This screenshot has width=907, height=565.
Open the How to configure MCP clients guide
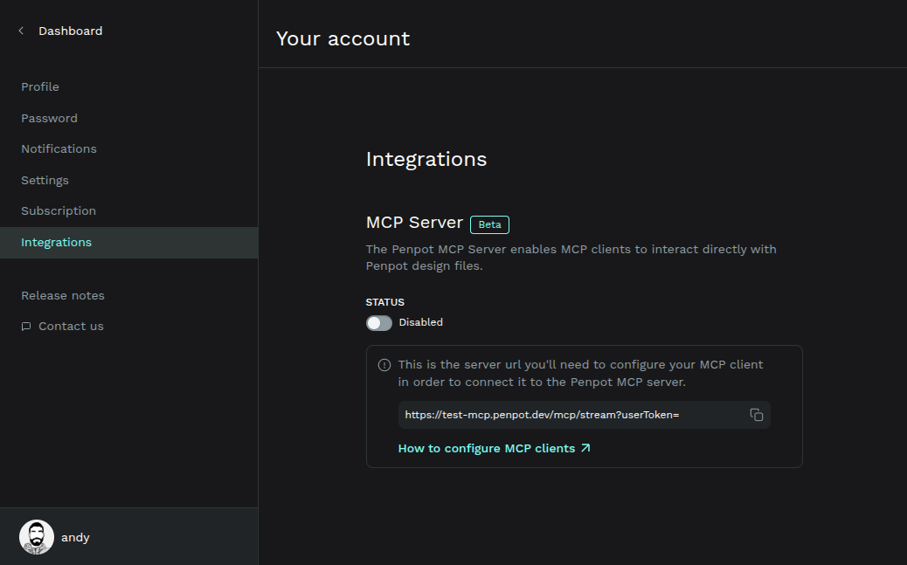pyautogui.click(x=486, y=447)
